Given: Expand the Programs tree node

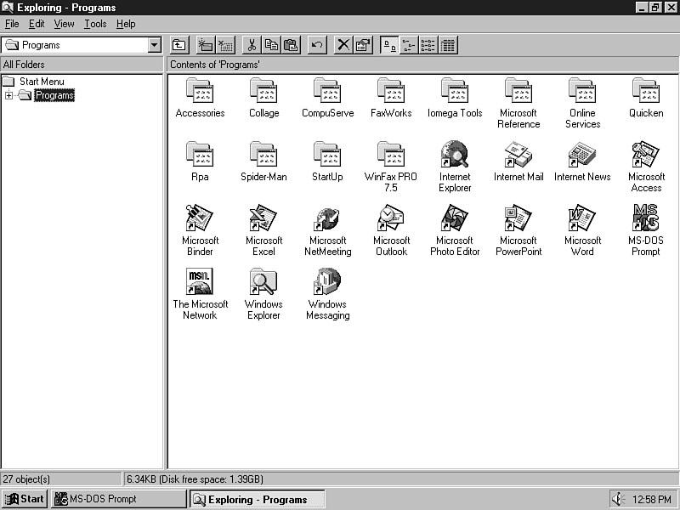Looking at the screenshot, I should (x=8, y=95).
